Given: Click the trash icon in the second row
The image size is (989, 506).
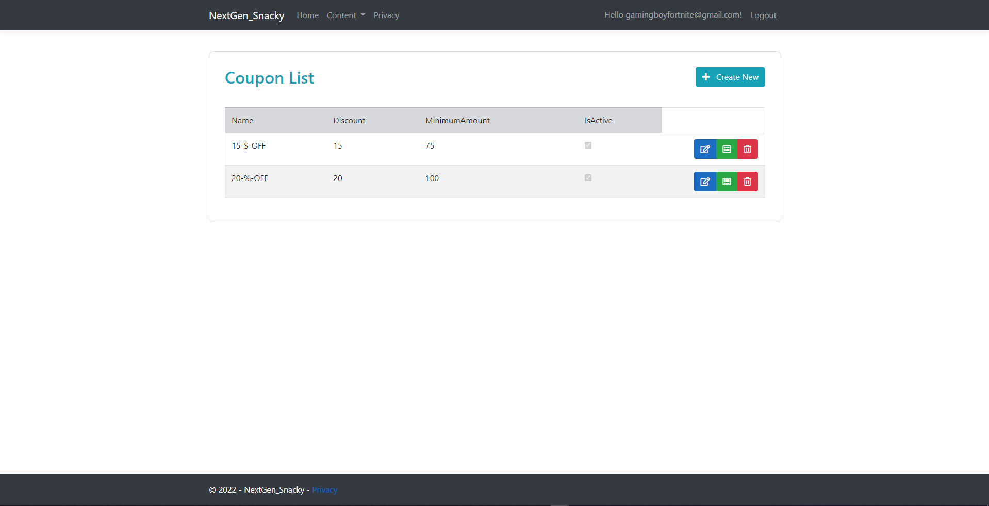Looking at the screenshot, I should click(747, 181).
